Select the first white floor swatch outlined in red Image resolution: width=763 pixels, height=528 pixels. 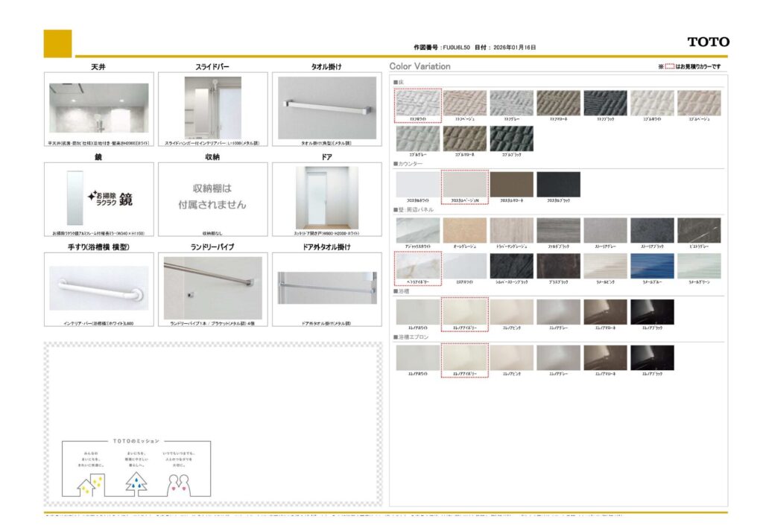pyautogui.click(x=418, y=103)
